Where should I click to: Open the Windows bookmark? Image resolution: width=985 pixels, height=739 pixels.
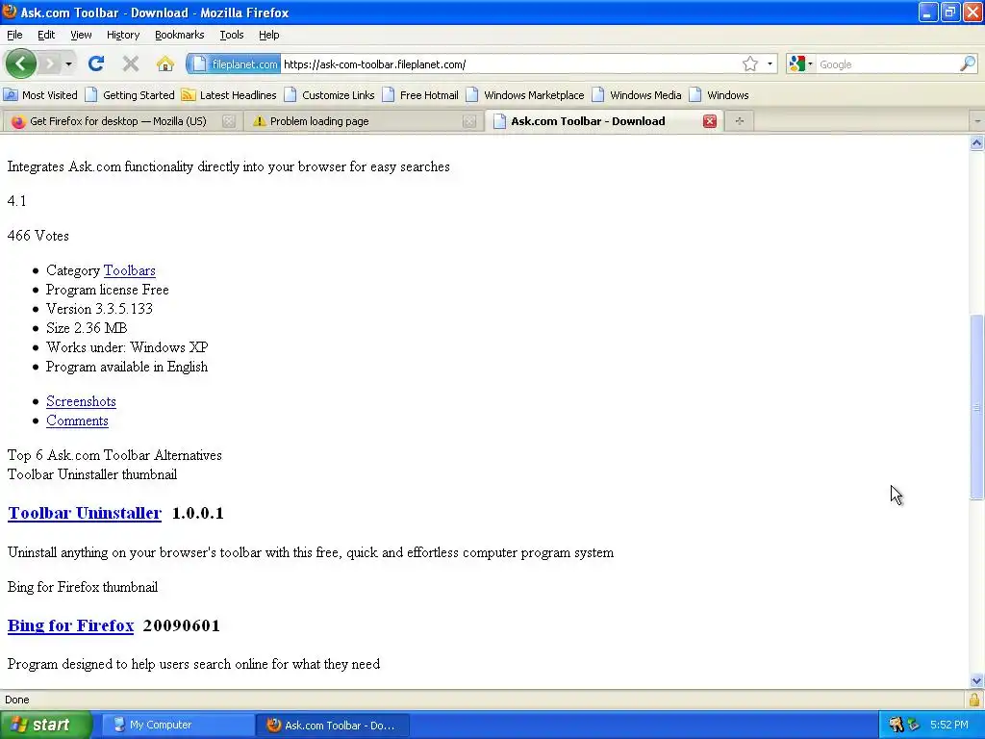720,95
